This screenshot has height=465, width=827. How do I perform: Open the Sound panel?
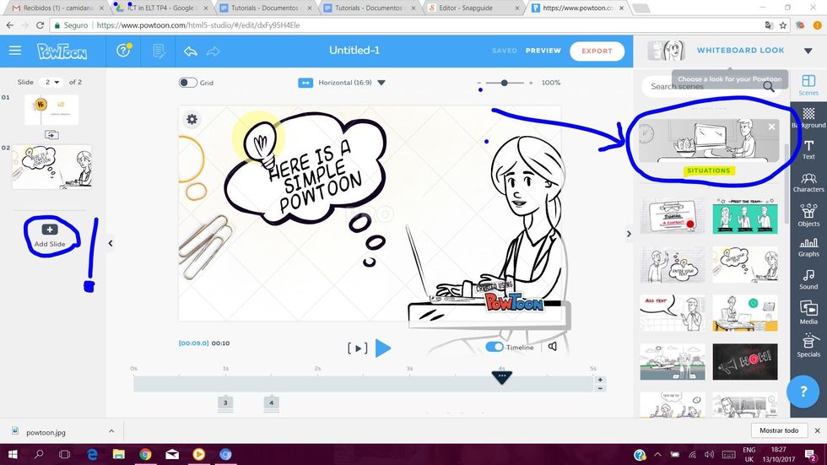click(808, 279)
